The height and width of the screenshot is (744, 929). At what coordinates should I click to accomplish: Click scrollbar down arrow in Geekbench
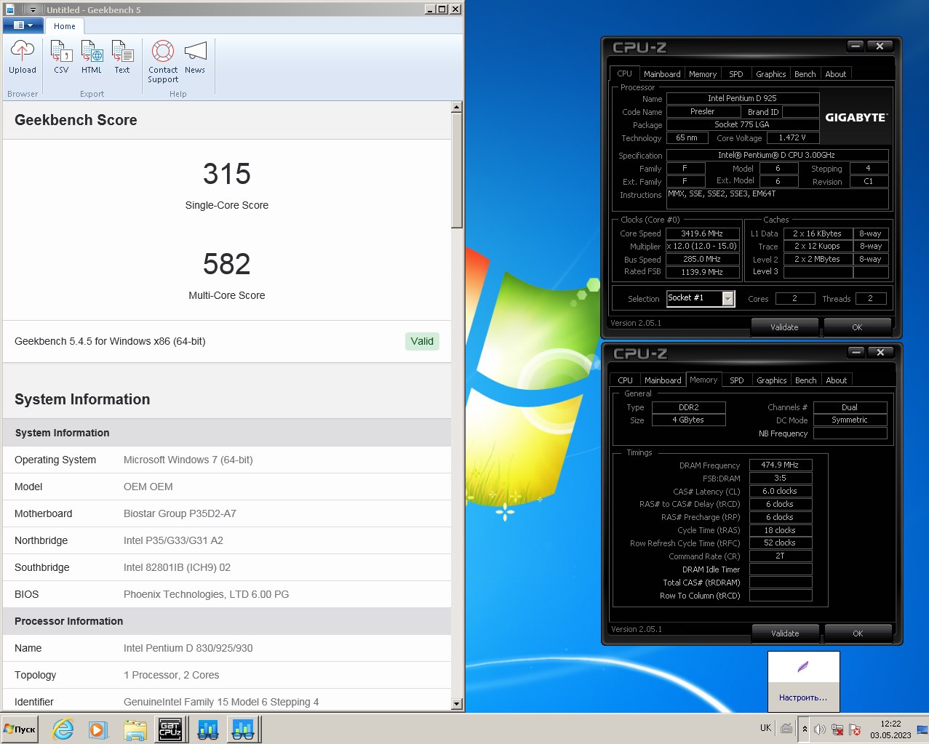[x=457, y=703]
